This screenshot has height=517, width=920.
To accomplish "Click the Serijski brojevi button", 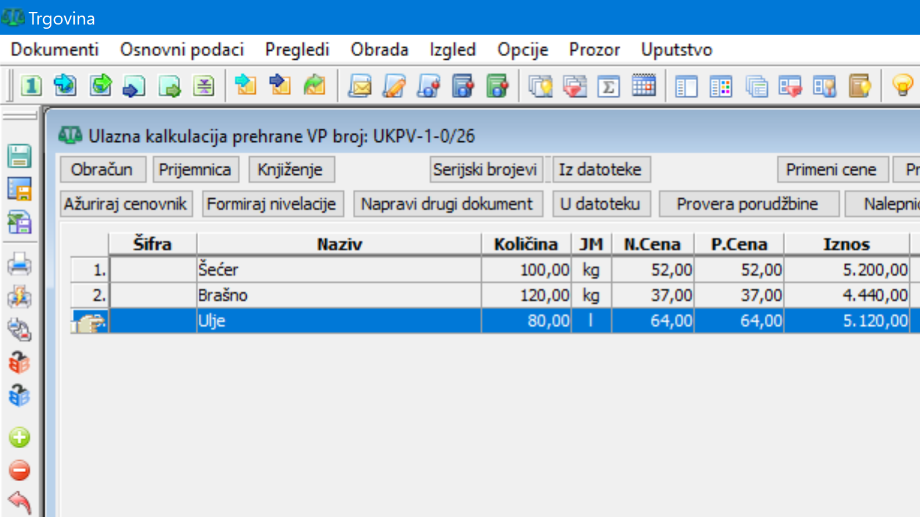I will [485, 169].
